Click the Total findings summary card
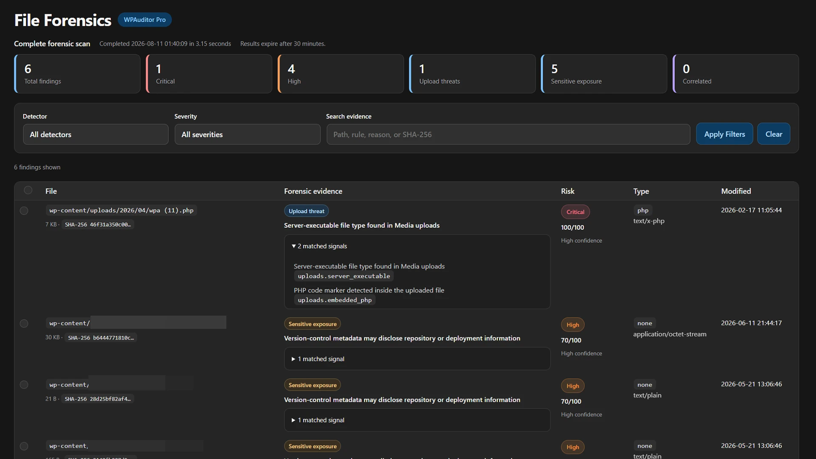 (x=77, y=74)
